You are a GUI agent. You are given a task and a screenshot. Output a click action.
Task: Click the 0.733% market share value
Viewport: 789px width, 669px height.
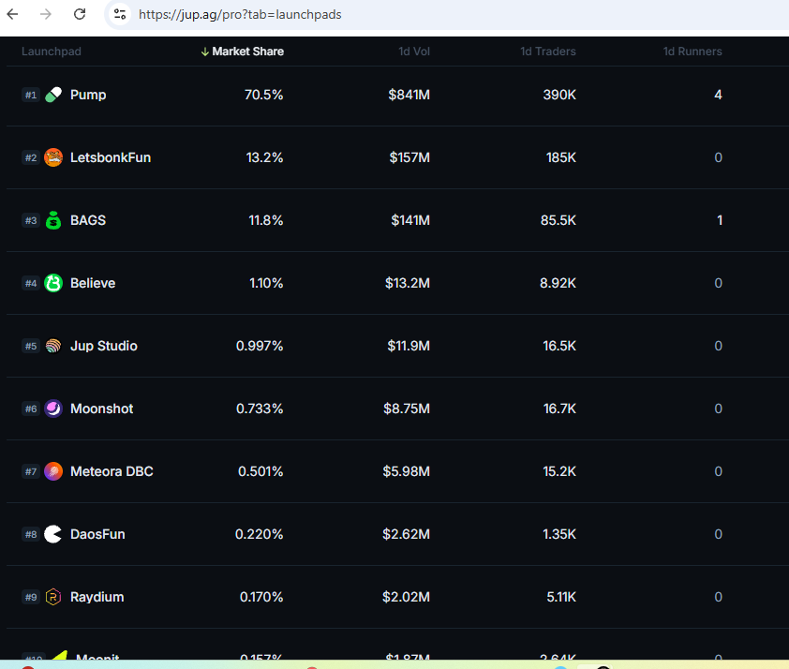260,409
